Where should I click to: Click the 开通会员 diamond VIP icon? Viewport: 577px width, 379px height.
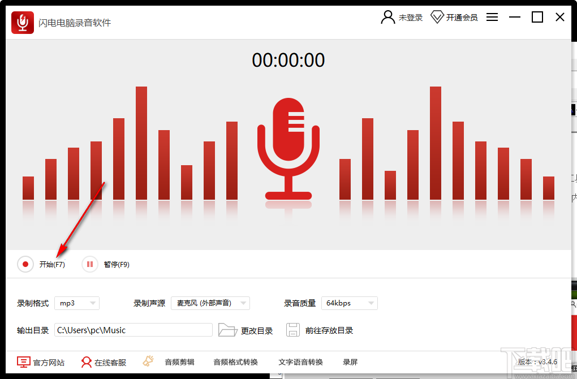coord(438,17)
